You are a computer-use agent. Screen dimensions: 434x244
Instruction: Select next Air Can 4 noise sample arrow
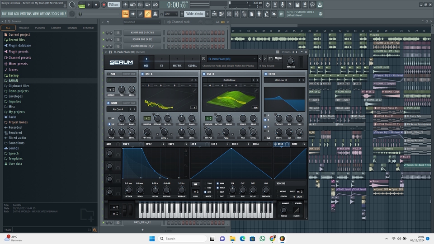click(x=134, y=109)
